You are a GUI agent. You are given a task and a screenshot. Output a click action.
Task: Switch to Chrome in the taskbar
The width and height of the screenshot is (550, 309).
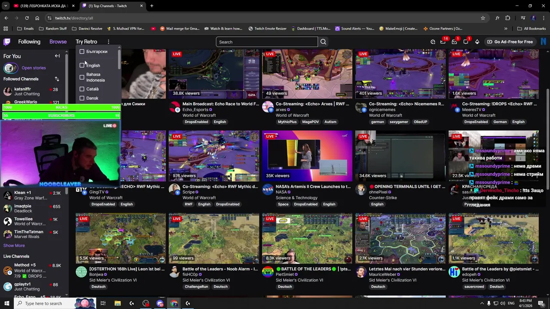(x=174, y=303)
